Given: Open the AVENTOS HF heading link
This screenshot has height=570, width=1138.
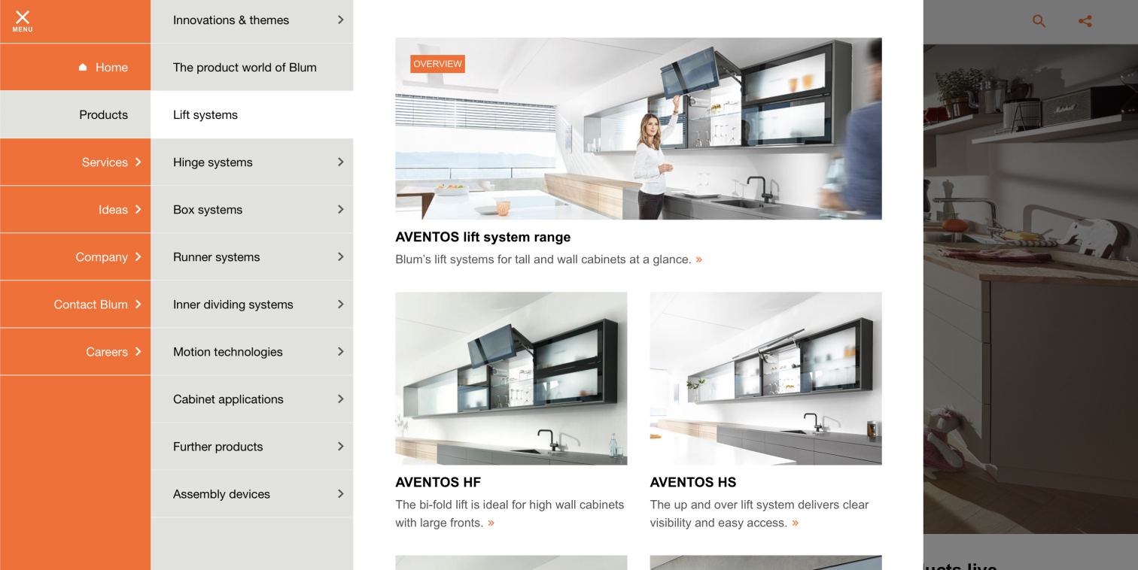Looking at the screenshot, I should pos(438,482).
